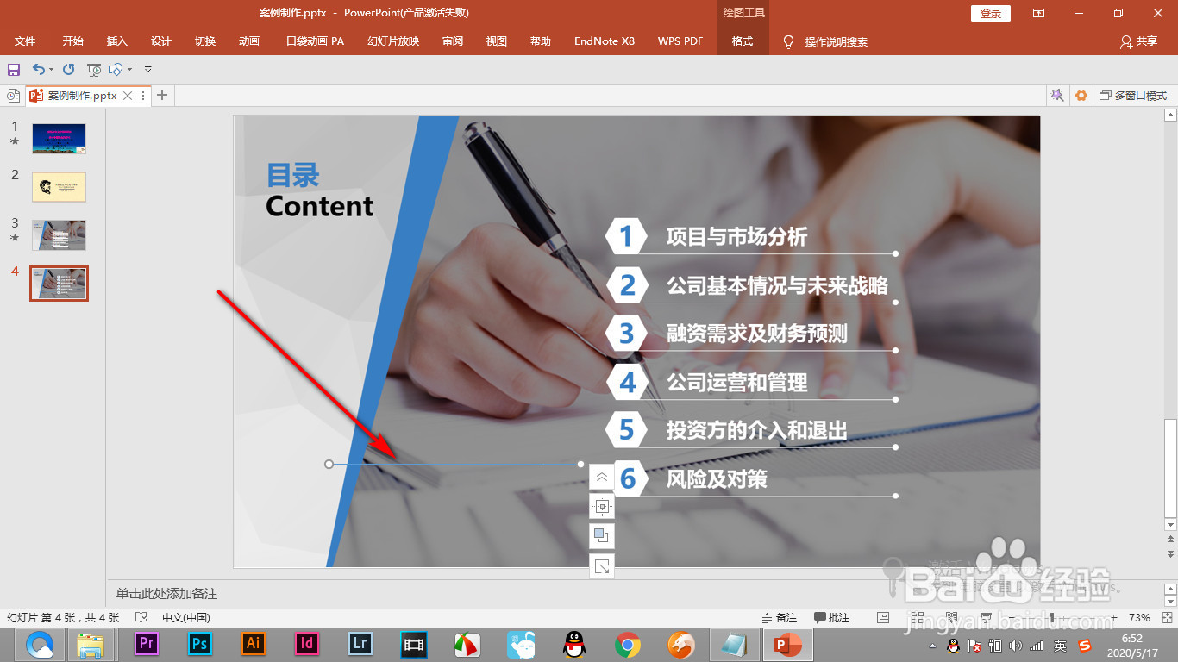Add a new document tab with plus
The image size is (1178, 662).
pos(161,96)
